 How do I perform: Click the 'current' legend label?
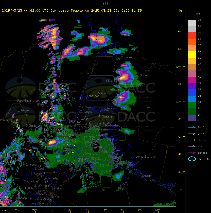click(x=203, y=159)
